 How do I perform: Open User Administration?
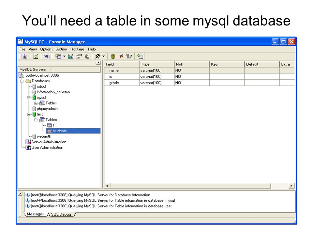coord(47,148)
